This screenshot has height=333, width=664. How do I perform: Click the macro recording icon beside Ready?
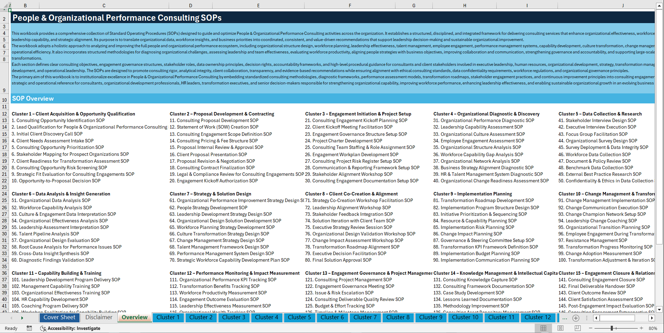tap(29, 328)
